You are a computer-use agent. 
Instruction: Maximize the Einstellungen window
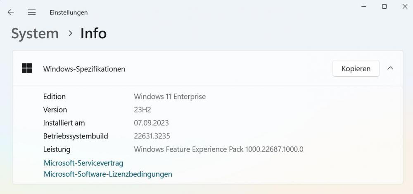coord(384,7)
